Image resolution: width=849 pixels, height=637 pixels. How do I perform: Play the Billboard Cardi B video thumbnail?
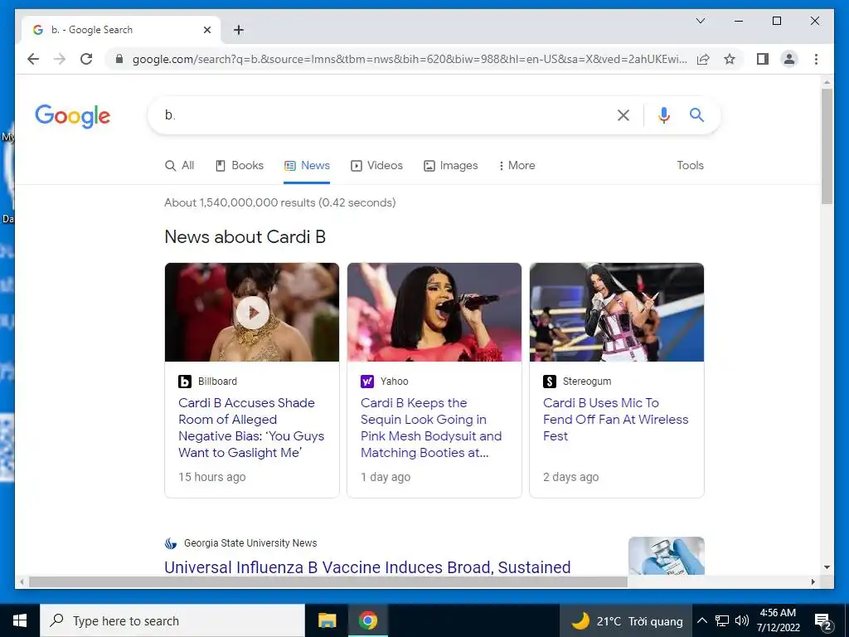click(252, 312)
